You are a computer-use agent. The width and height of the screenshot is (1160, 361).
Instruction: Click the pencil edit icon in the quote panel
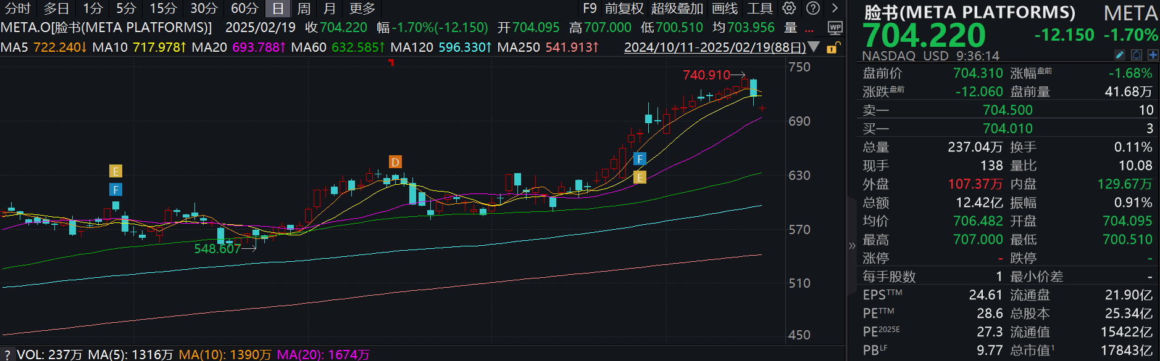click(x=1120, y=55)
